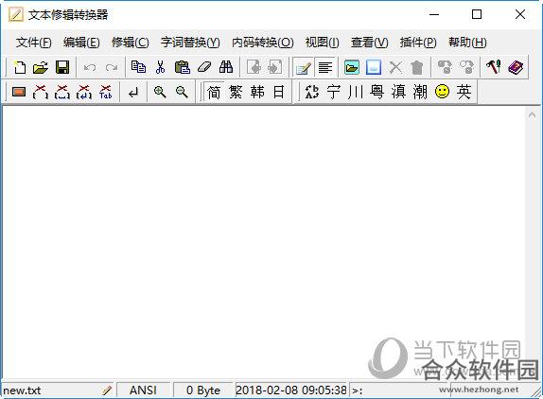The width and height of the screenshot is (543, 399).
Task: Click the Cut scissors icon
Action: 160,67
